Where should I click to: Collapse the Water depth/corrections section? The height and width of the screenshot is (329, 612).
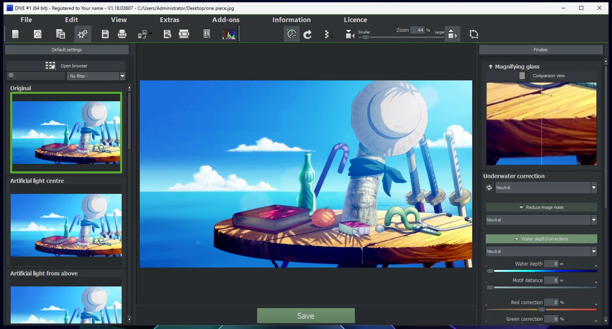541,239
